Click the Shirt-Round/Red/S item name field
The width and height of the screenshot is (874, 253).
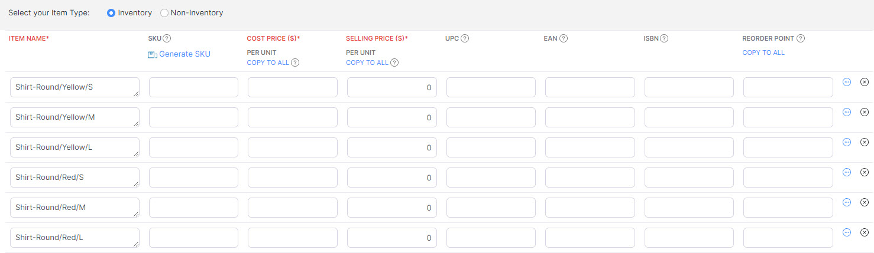tap(75, 178)
